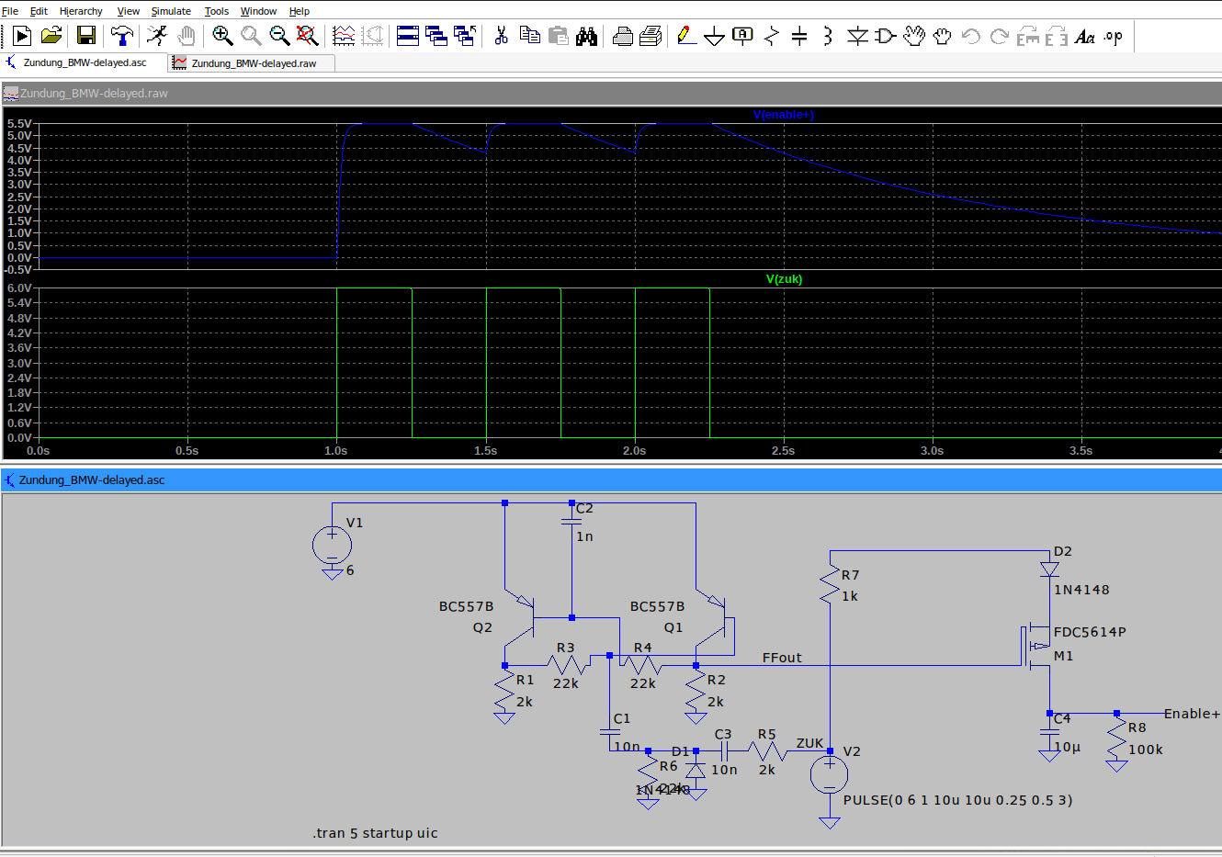Image resolution: width=1222 pixels, height=857 pixels.
Task: Switch to the Zundung_BMW-delayed.raw tab
Action: coord(253,63)
